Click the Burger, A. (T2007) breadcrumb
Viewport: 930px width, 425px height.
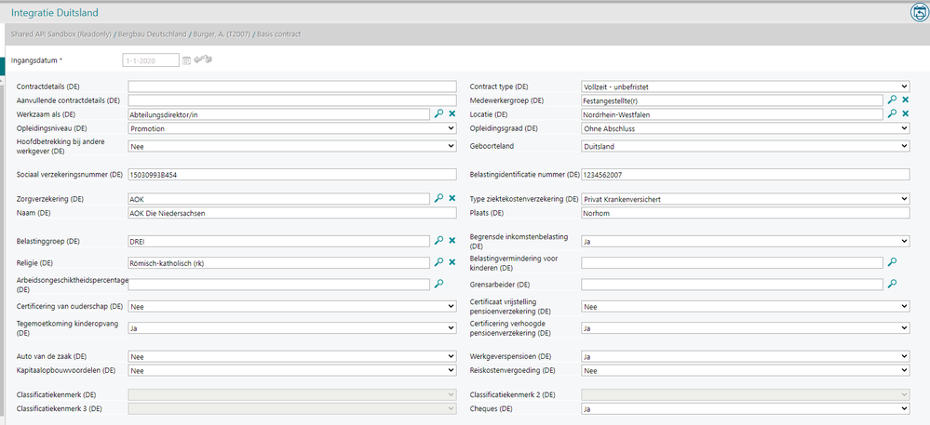(x=219, y=34)
